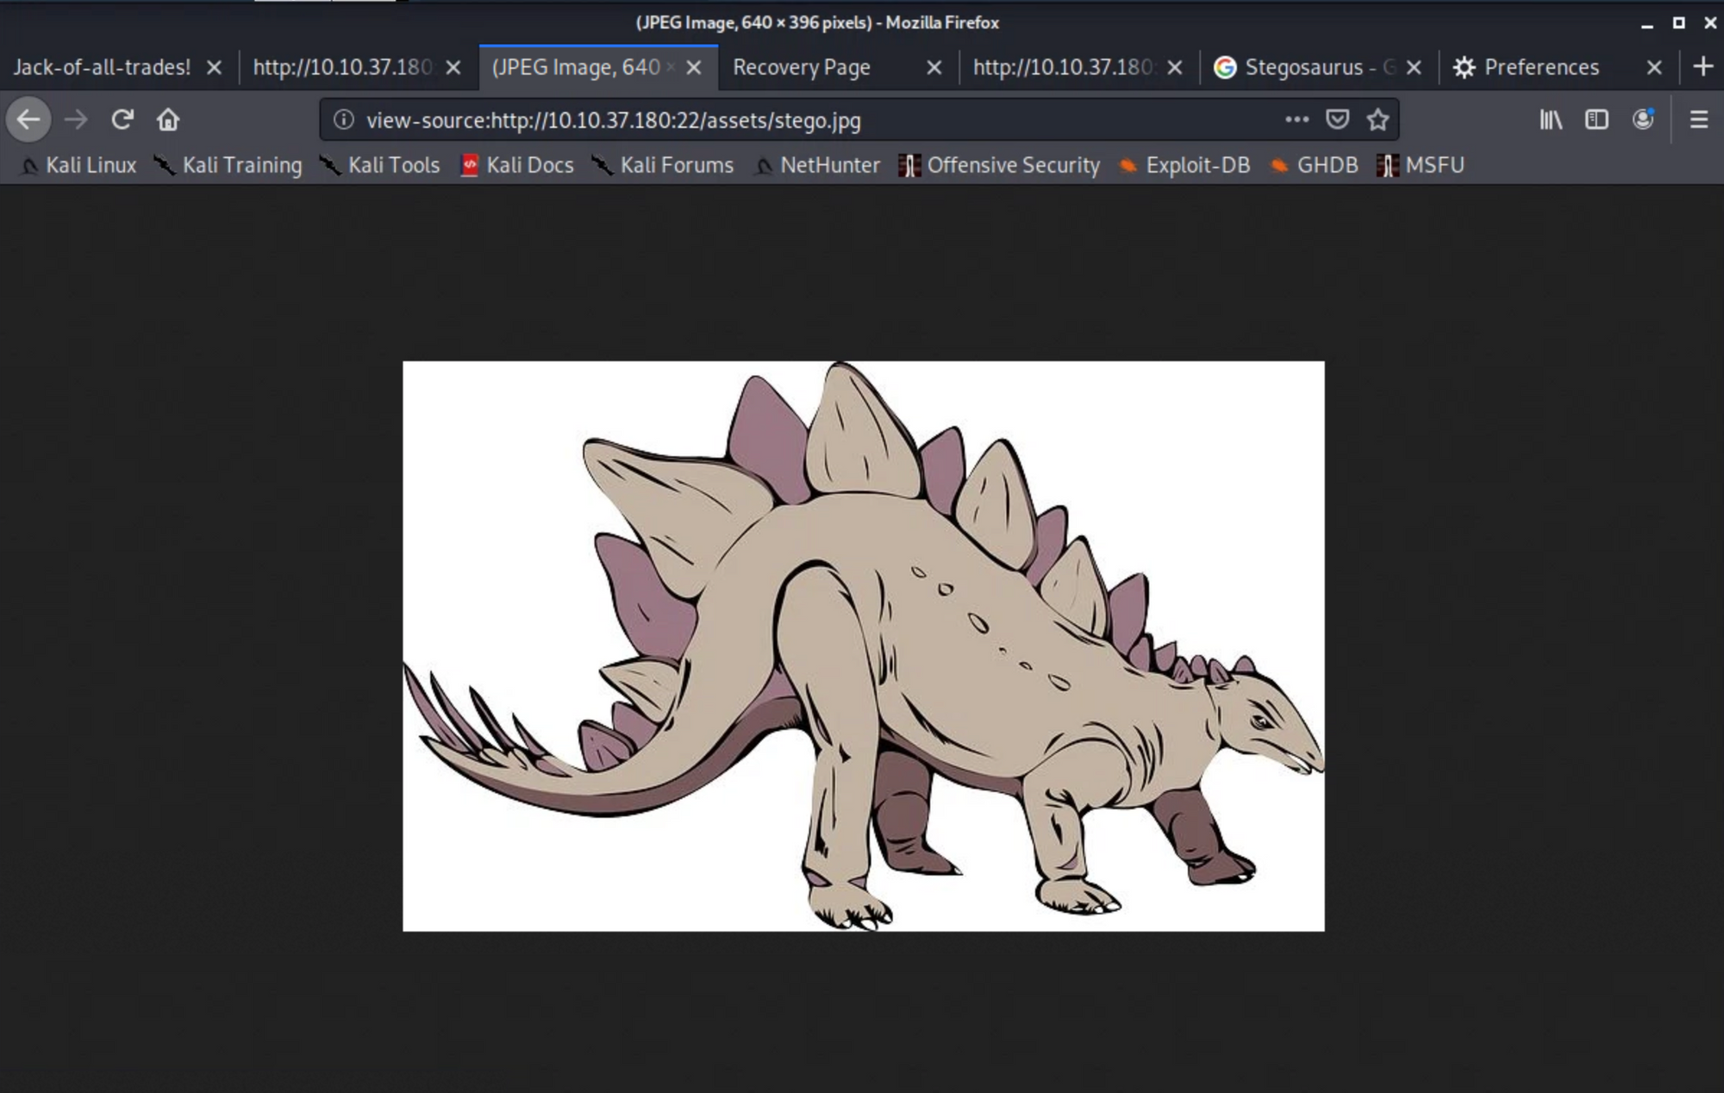Image resolution: width=1724 pixels, height=1093 pixels.
Task: Open the Library icon
Action: pos(1551,120)
